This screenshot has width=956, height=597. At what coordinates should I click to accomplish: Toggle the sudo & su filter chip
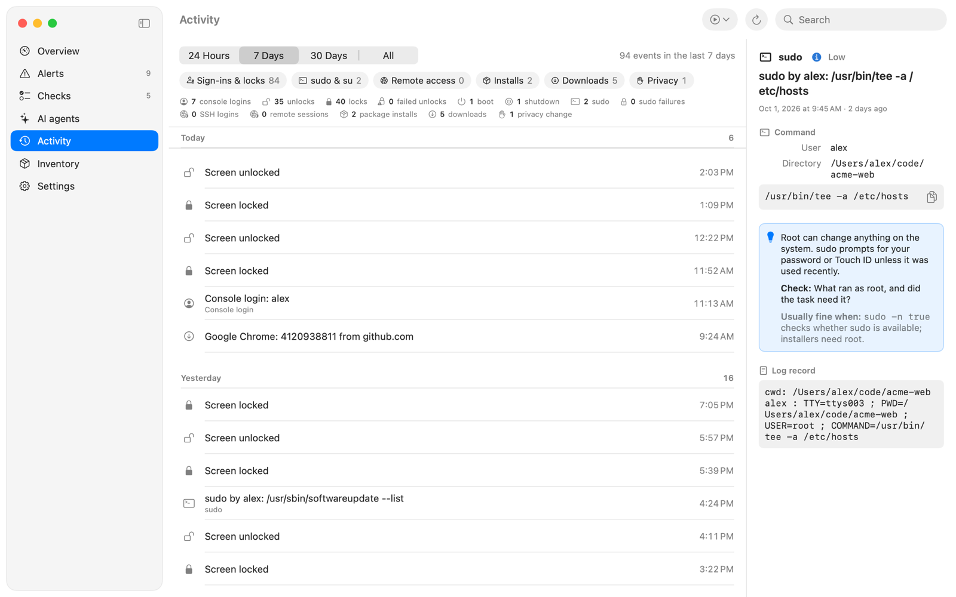(x=330, y=81)
